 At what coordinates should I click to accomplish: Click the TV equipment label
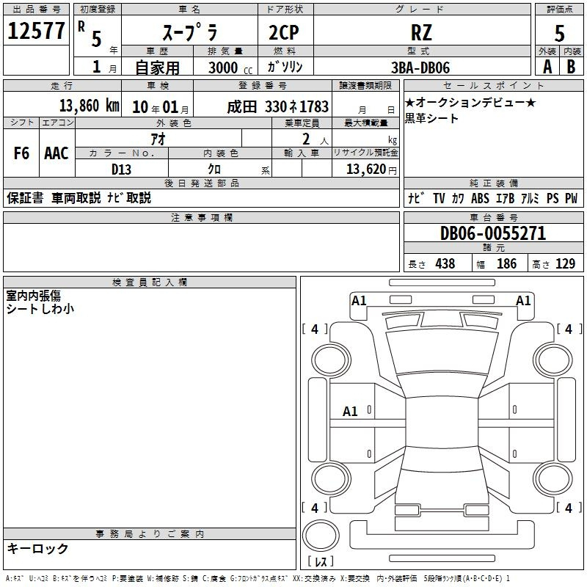pyautogui.click(x=439, y=198)
